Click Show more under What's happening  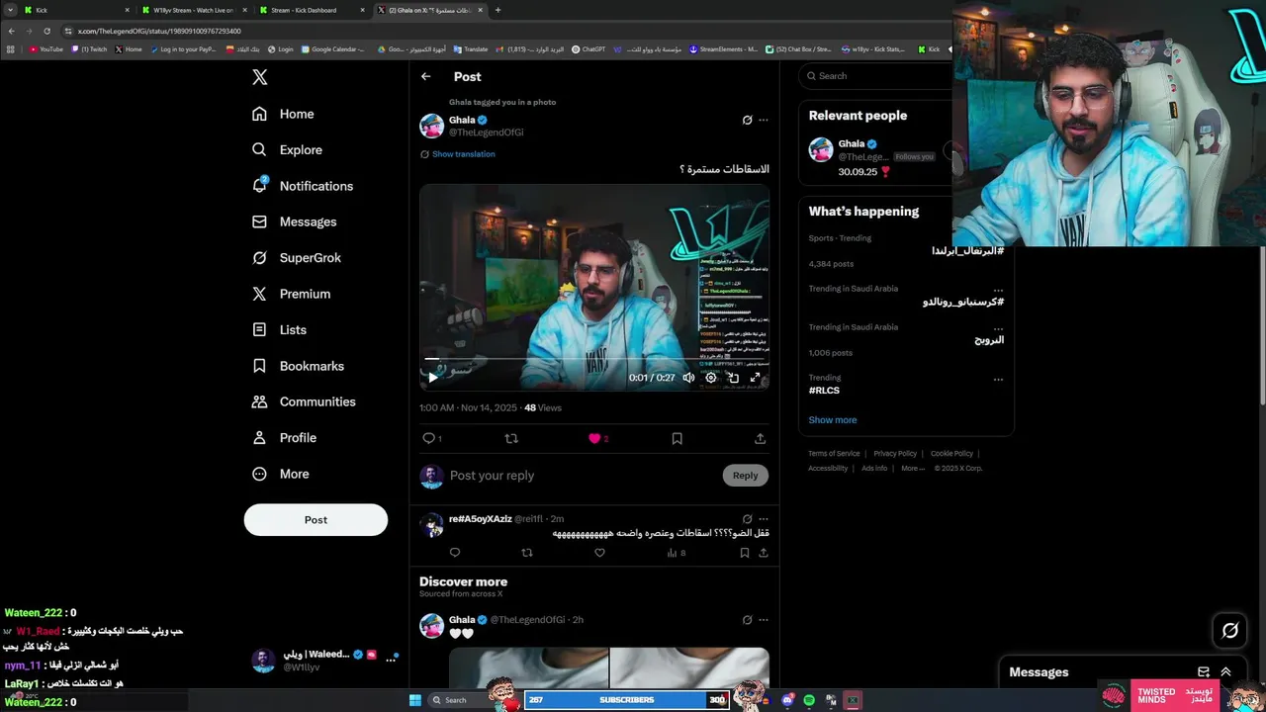tap(833, 420)
